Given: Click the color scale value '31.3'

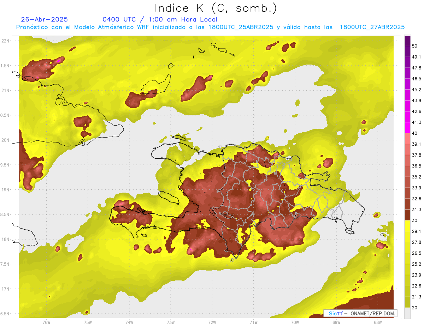Looking at the screenshot, I should (x=417, y=210).
